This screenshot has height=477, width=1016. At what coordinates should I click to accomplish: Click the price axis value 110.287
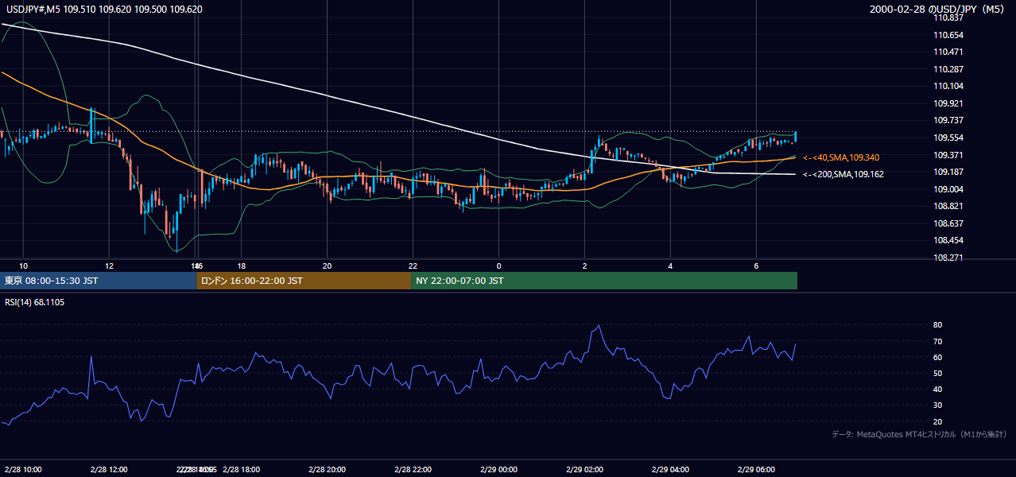[x=949, y=69]
